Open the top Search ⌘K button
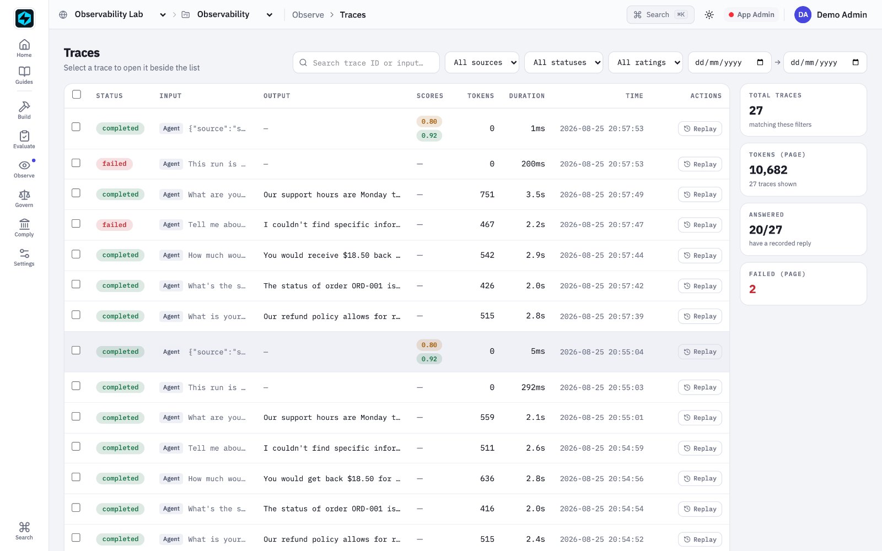Screen dimensions: 882x551 click(x=660, y=15)
